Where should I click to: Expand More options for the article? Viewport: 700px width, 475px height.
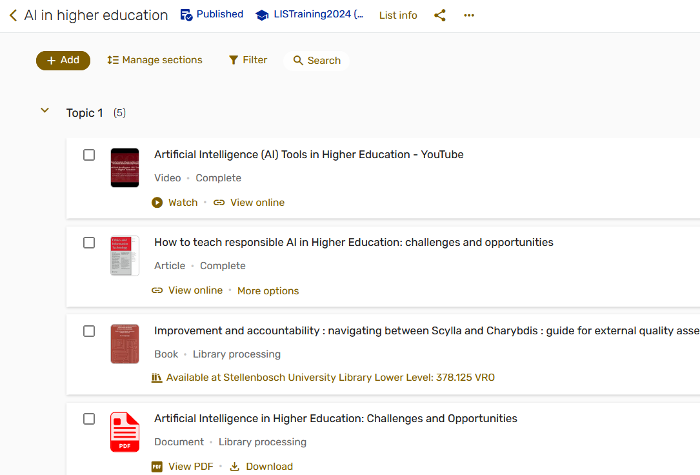point(268,291)
